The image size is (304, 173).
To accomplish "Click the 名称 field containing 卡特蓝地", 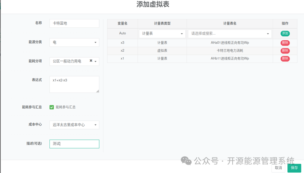I will pos(74,23).
